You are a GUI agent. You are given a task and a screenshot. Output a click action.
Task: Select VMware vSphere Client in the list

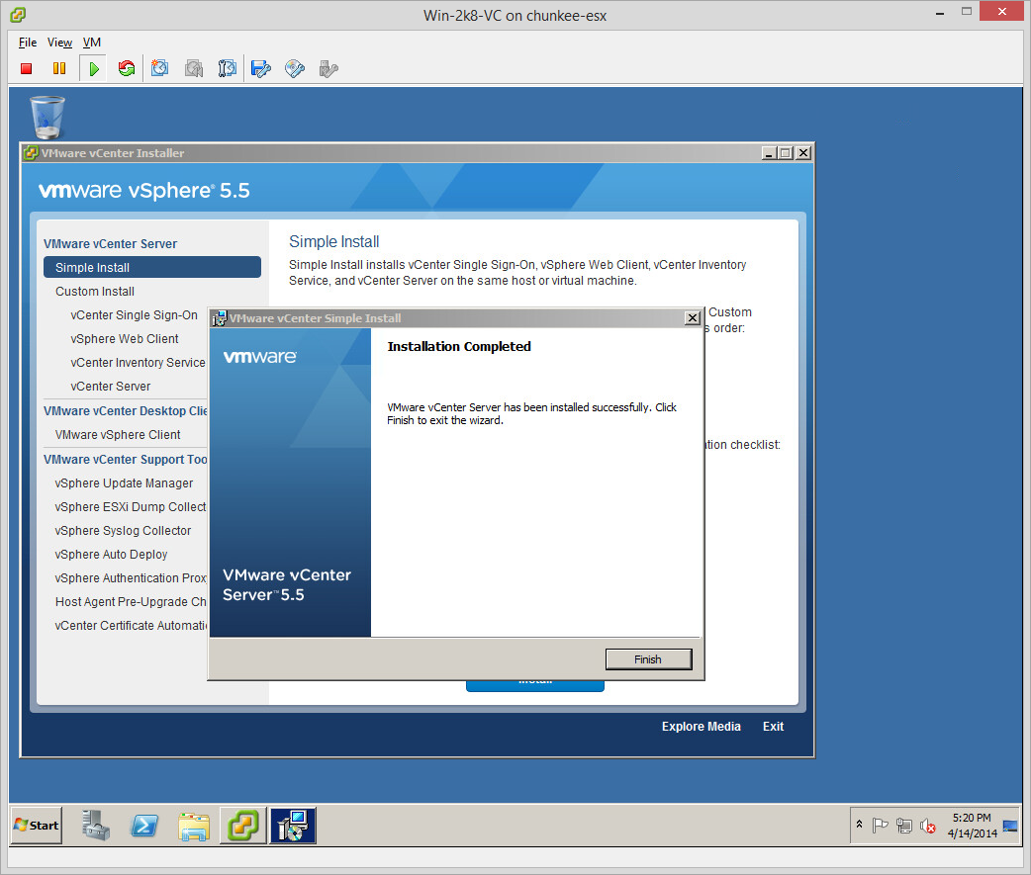(118, 435)
